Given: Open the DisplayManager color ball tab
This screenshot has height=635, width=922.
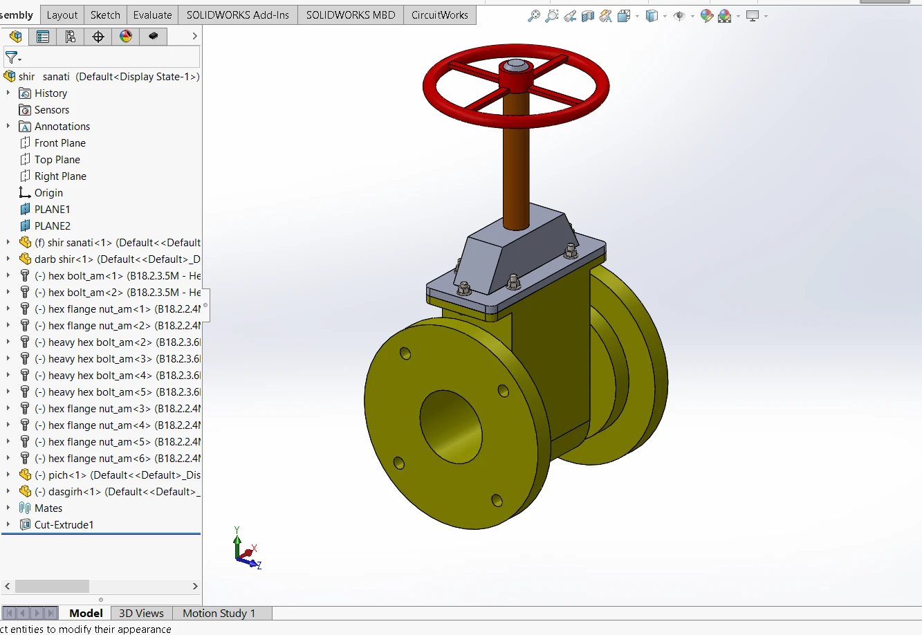Looking at the screenshot, I should coord(126,37).
